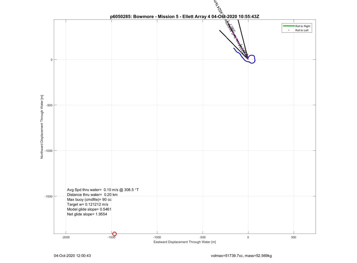The width and height of the screenshot is (357, 263).
Task: Click the '-1000' tick on the Northward axis
Action: (48, 151)
